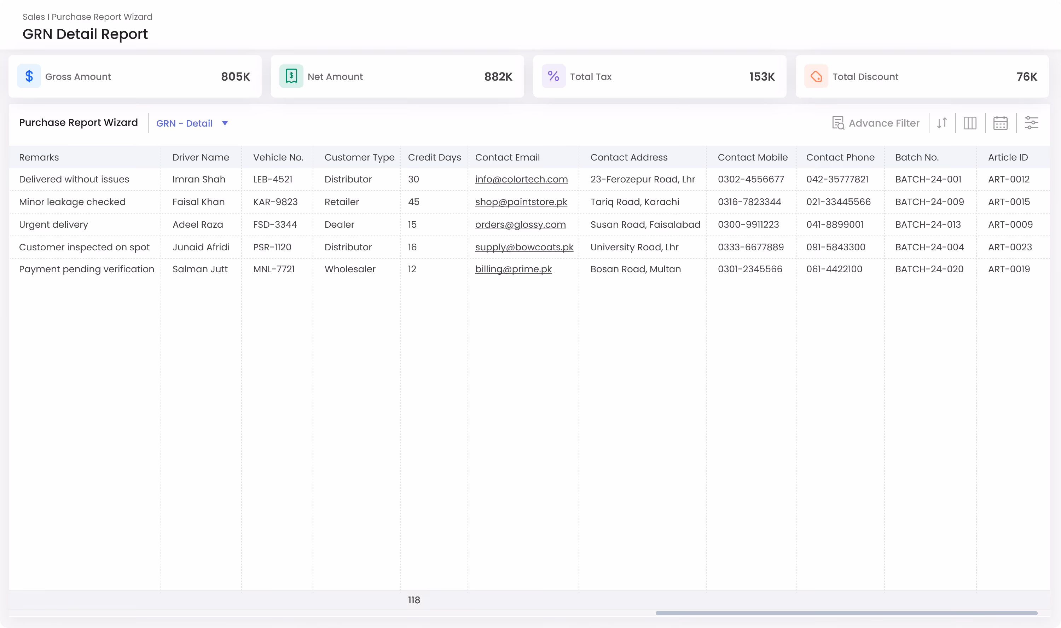
Task: Click the Total Discount tag icon
Action: [x=816, y=76]
